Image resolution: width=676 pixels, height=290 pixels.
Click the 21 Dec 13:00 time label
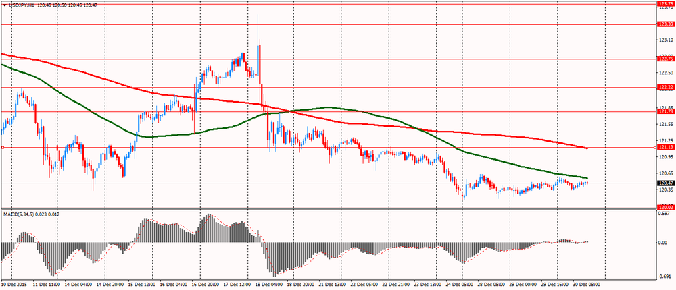333,285
